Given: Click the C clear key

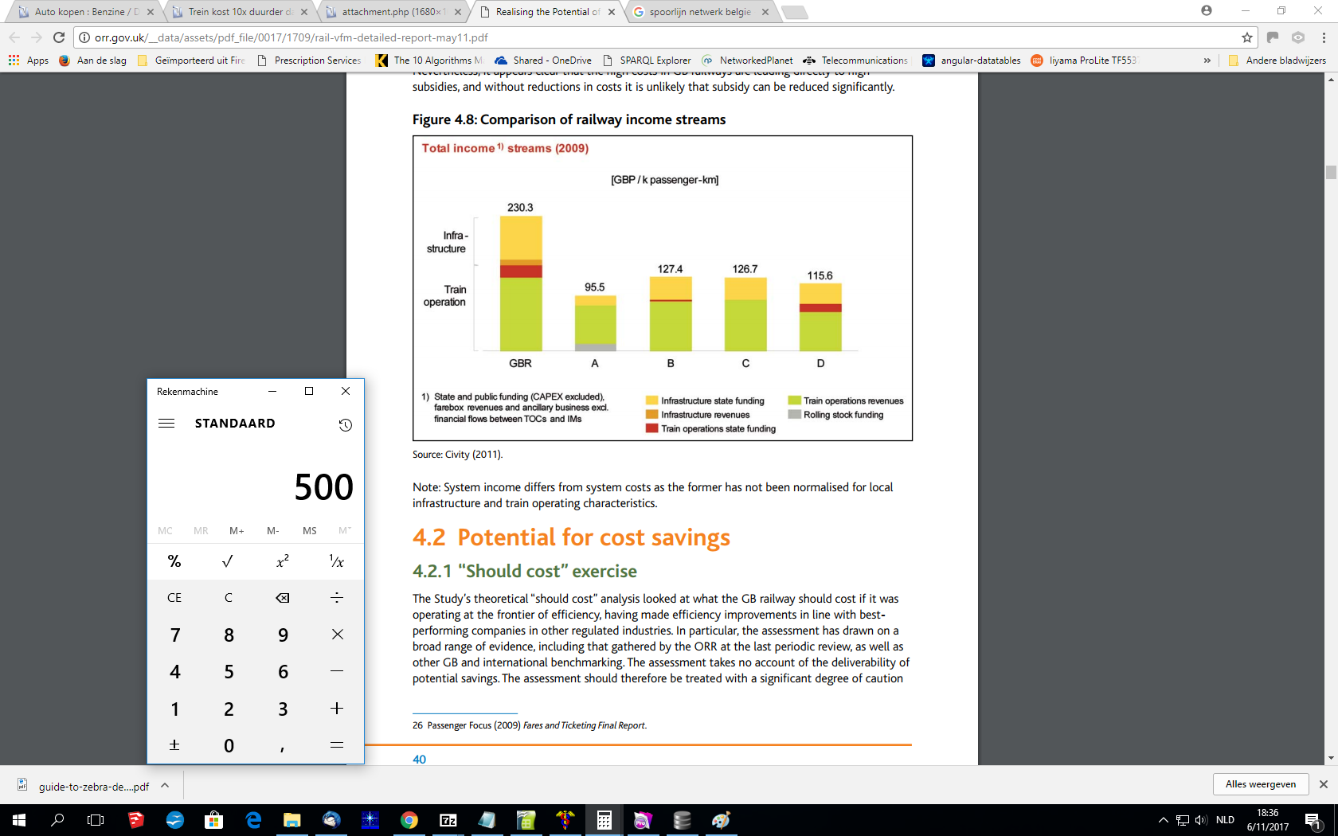Looking at the screenshot, I should click(229, 598).
